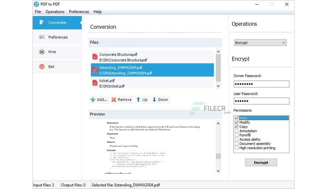The image size is (327, 189).
Task: Click the blue Up arrow icon
Action: pos(138,100)
